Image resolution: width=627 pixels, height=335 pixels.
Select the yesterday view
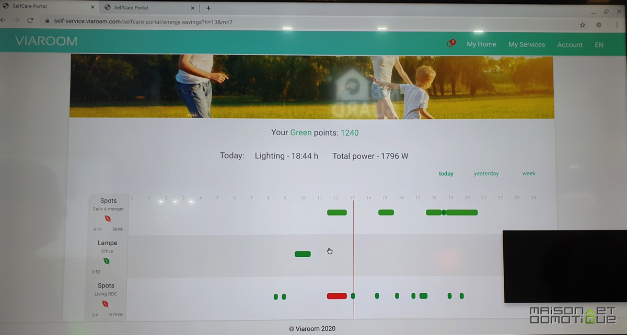(486, 174)
